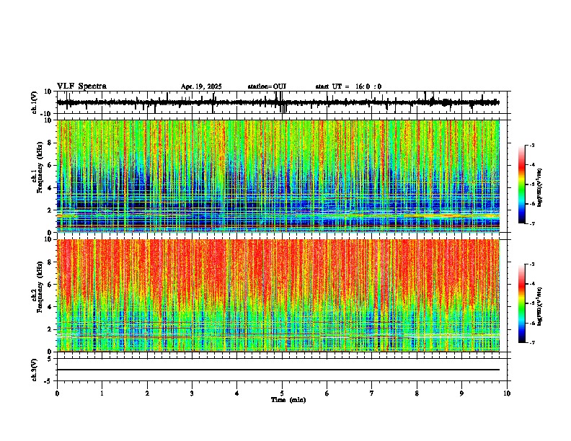Click the ch.1 spectrogram color scale bar
The image size is (571, 441).
coord(522,184)
